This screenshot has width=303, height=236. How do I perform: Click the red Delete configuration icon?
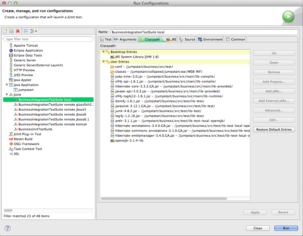pyautogui.click(x=18, y=31)
